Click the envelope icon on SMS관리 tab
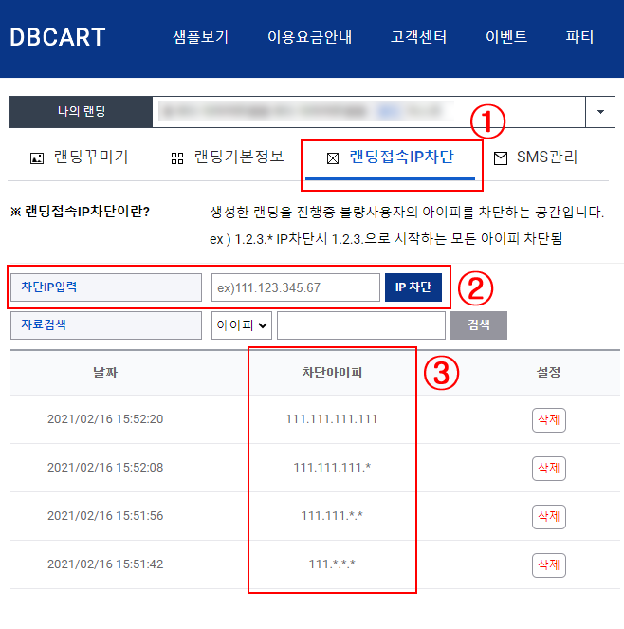 point(500,158)
